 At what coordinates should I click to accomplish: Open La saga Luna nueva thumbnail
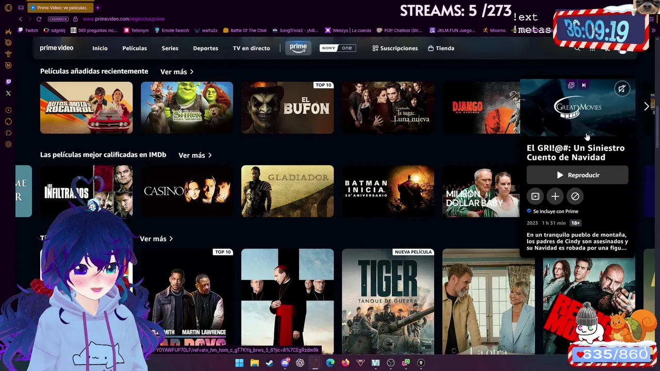tap(388, 108)
